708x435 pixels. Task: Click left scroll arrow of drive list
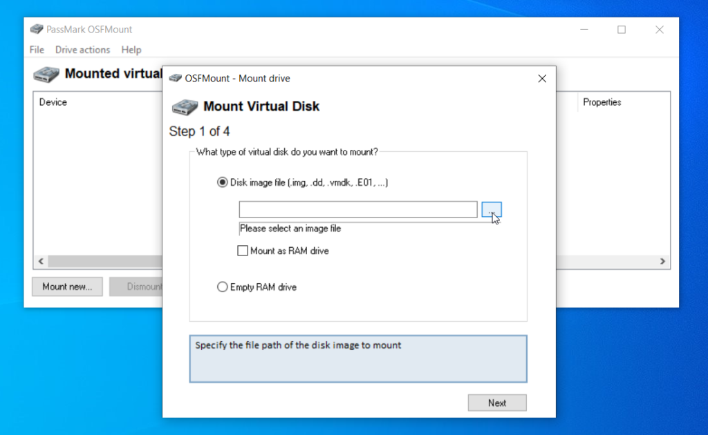tap(41, 262)
